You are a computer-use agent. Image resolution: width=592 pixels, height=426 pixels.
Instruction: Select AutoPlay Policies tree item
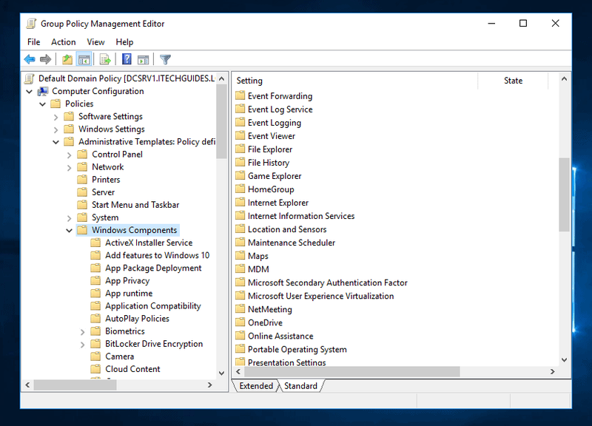pyautogui.click(x=137, y=319)
